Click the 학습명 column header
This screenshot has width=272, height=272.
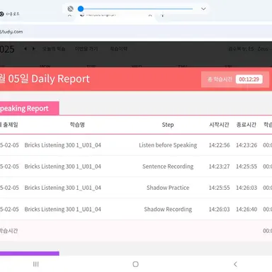click(x=77, y=125)
